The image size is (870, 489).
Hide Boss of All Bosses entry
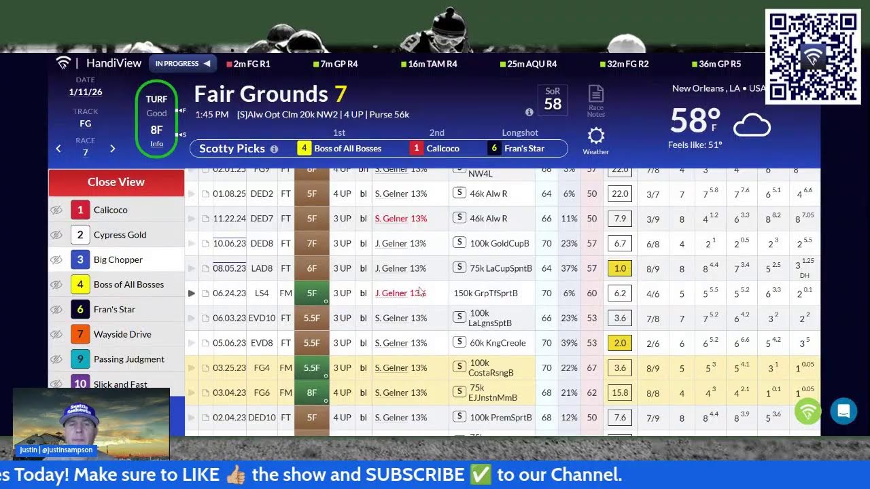click(x=57, y=285)
